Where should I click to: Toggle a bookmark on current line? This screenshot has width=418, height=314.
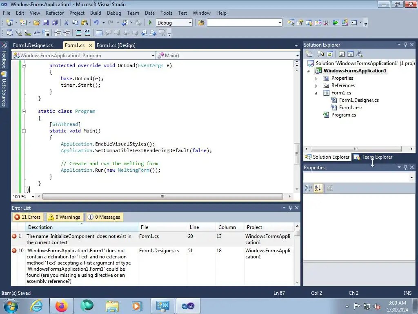tap(99, 33)
